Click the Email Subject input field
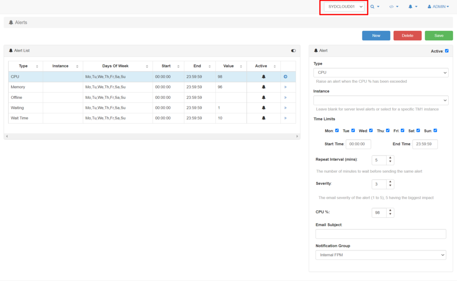This screenshot has height=281, width=457. pyautogui.click(x=381, y=234)
